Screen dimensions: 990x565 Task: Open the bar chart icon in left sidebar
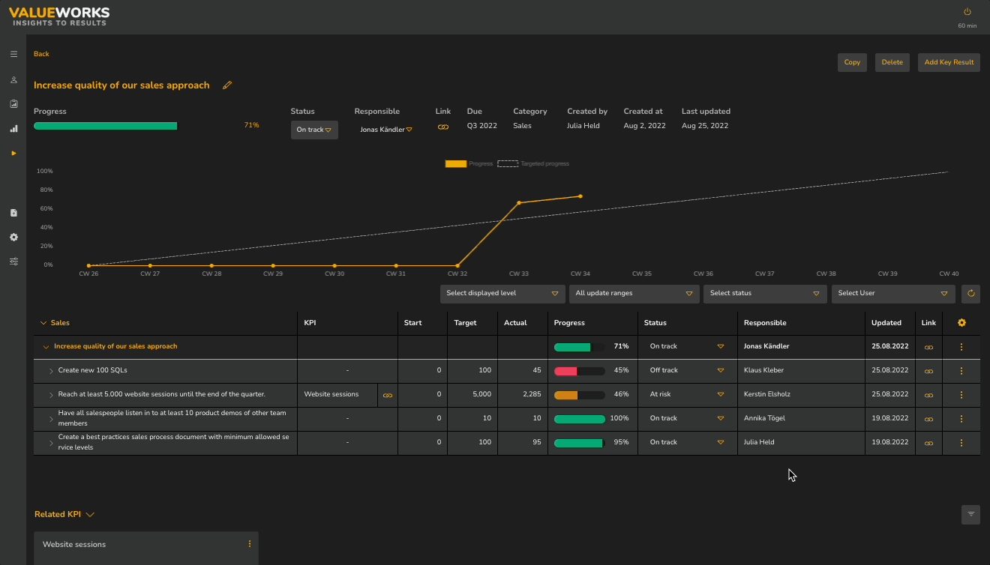point(13,129)
